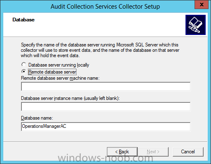Click the 'Remote database server machine name' label

point(60,78)
